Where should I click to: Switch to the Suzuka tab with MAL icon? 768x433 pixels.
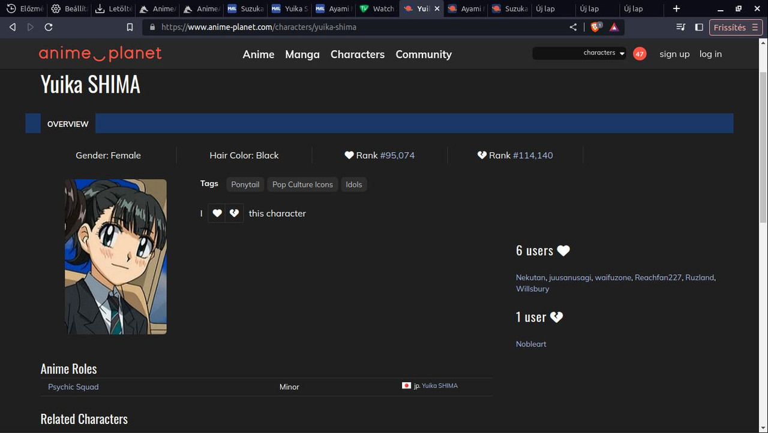245,8
